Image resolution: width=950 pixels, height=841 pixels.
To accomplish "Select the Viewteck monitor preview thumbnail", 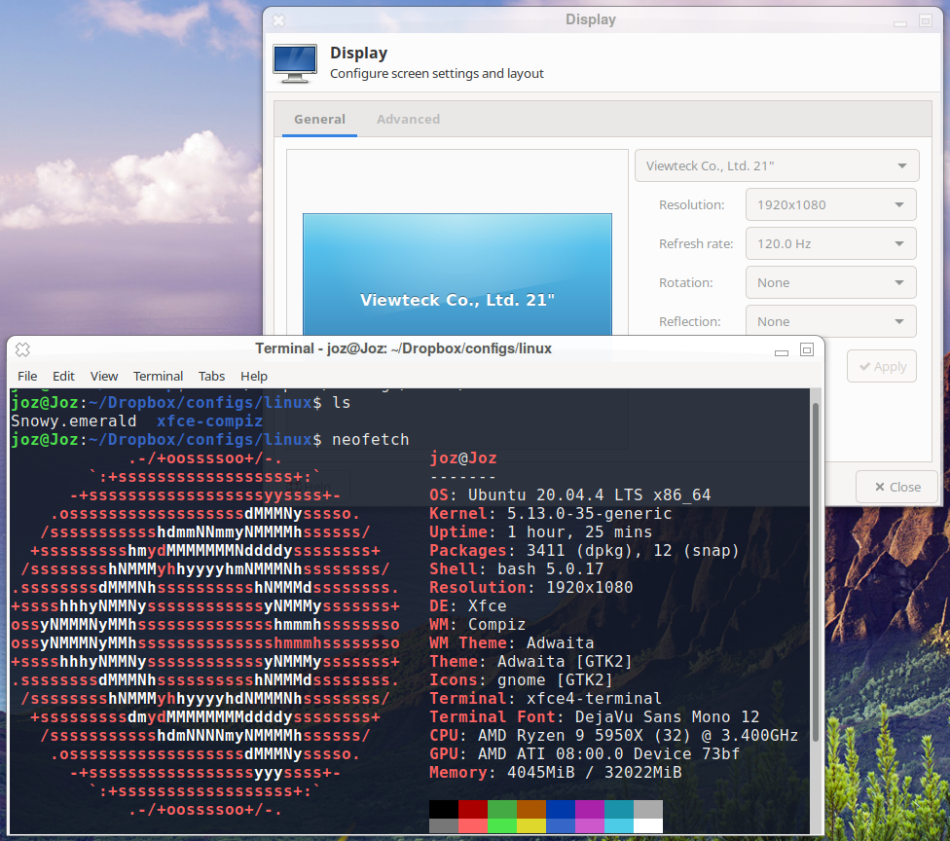I will point(457,274).
